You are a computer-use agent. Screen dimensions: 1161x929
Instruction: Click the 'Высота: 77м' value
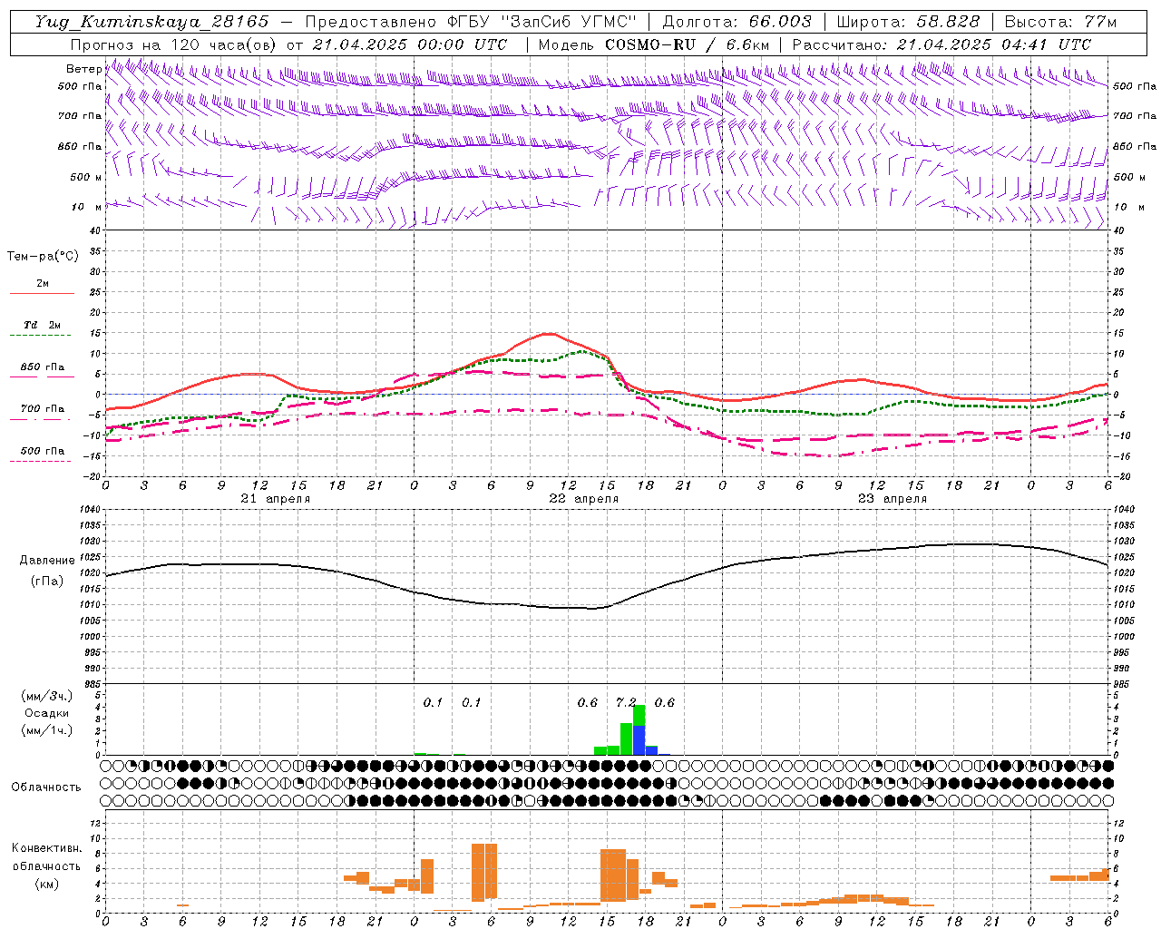[x=1060, y=21]
